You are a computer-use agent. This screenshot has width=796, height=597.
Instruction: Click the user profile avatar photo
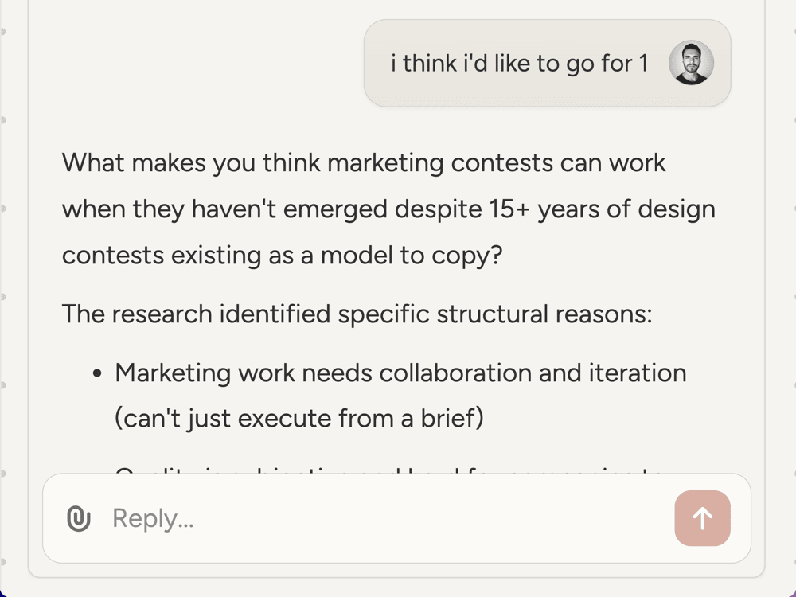pyautogui.click(x=690, y=63)
